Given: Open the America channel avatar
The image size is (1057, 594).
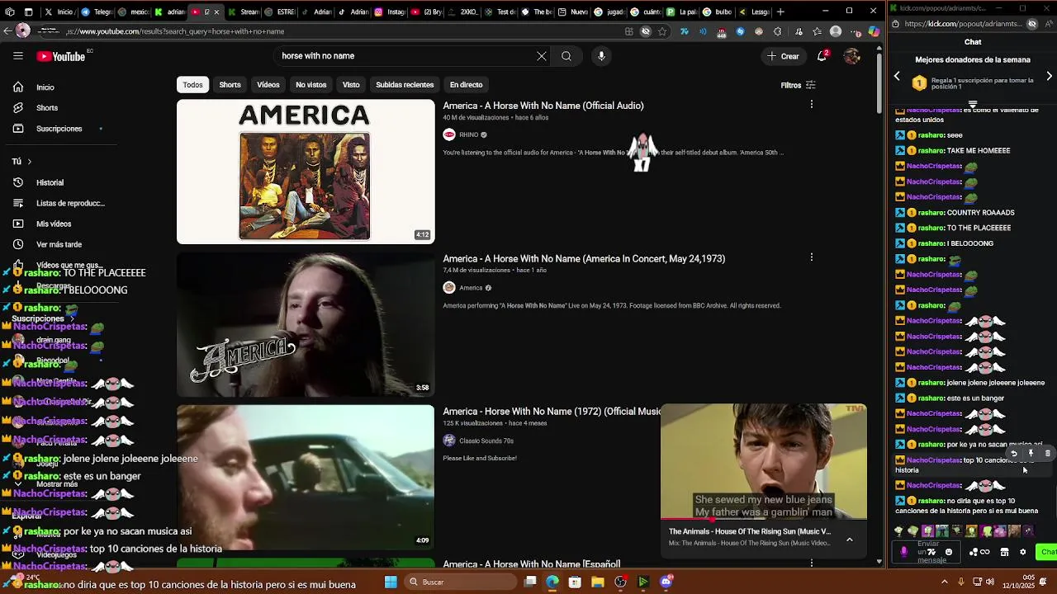Looking at the screenshot, I should pyautogui.click(x=449, y=287).
